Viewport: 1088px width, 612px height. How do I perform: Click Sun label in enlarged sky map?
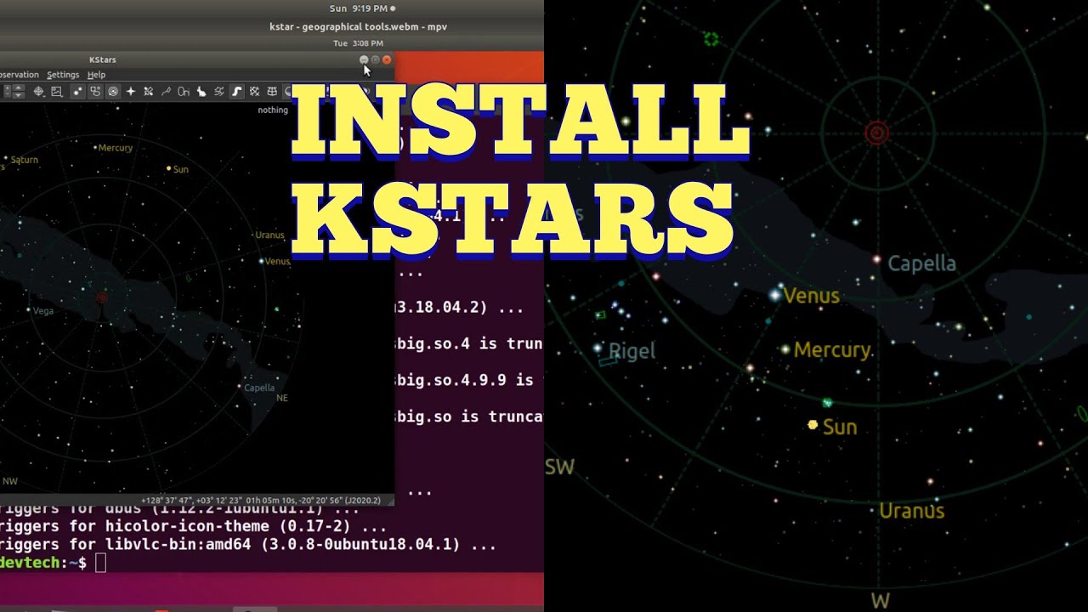tap(840, 427)
